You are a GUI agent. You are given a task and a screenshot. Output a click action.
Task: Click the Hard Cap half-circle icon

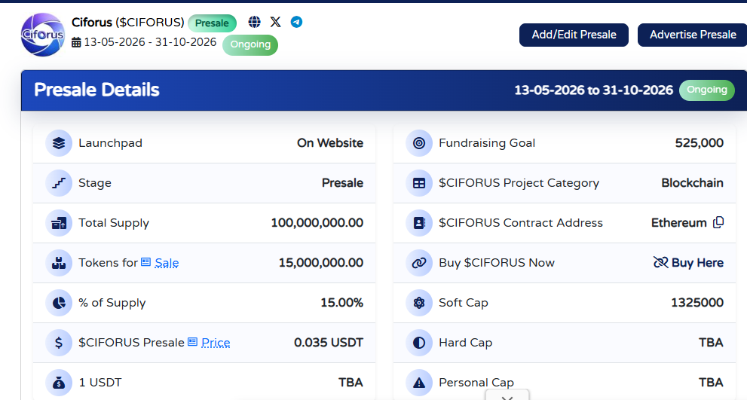point(419,343)
